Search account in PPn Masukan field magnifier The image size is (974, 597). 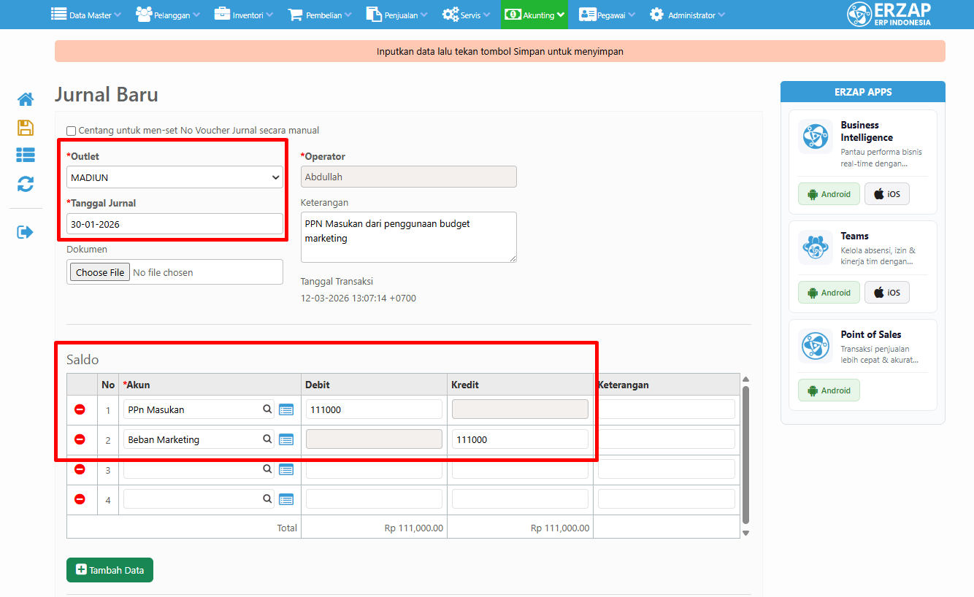(267, 409)
